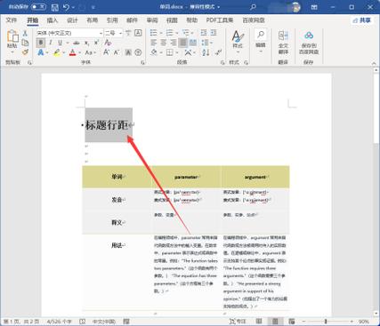Click the Paste button
Viewport: 380px width, 326px height.
pos(12,39)
